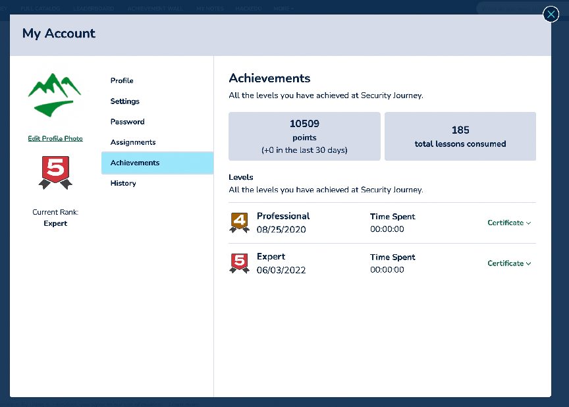This screenshot has width=569, height=407.
Task: Click the Professional level 4 badge icon
Action: pyautogui.click(x=240, y=223)
